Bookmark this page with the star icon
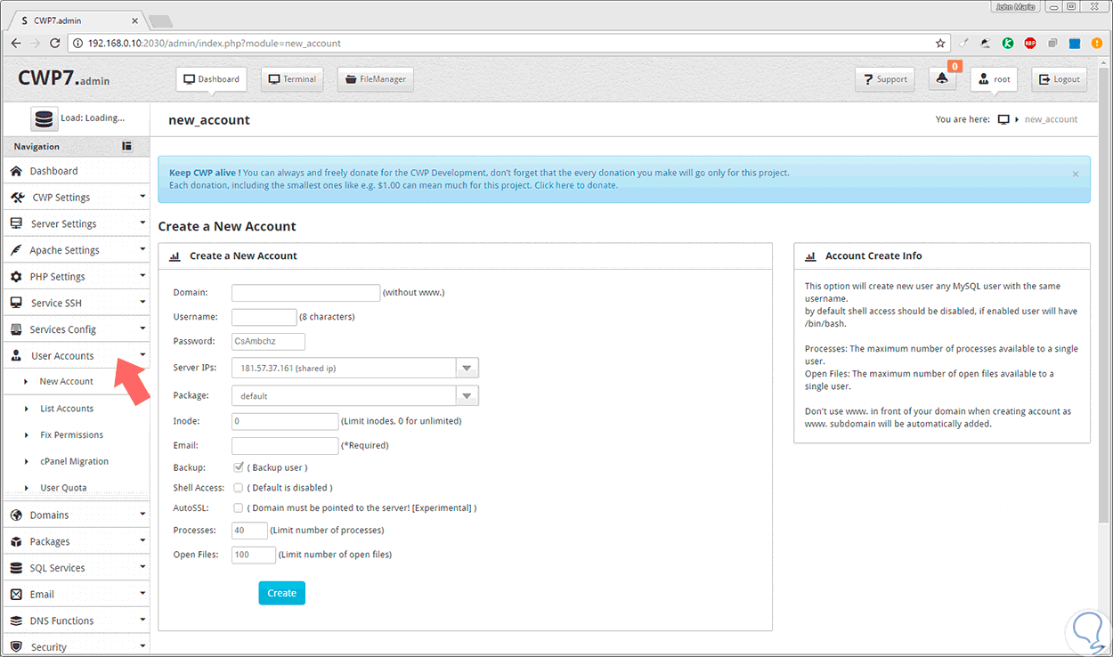 940,43
